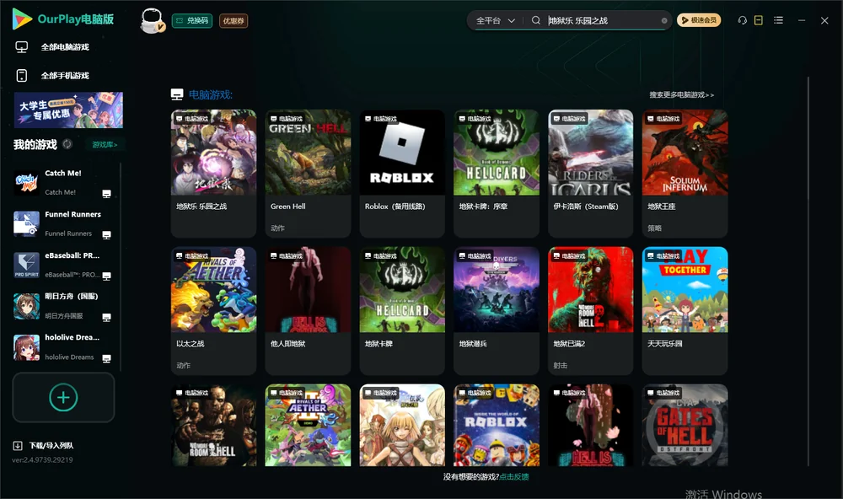Open the 伊卡洛斯 (Steam版) game card

tap(591, 174)
